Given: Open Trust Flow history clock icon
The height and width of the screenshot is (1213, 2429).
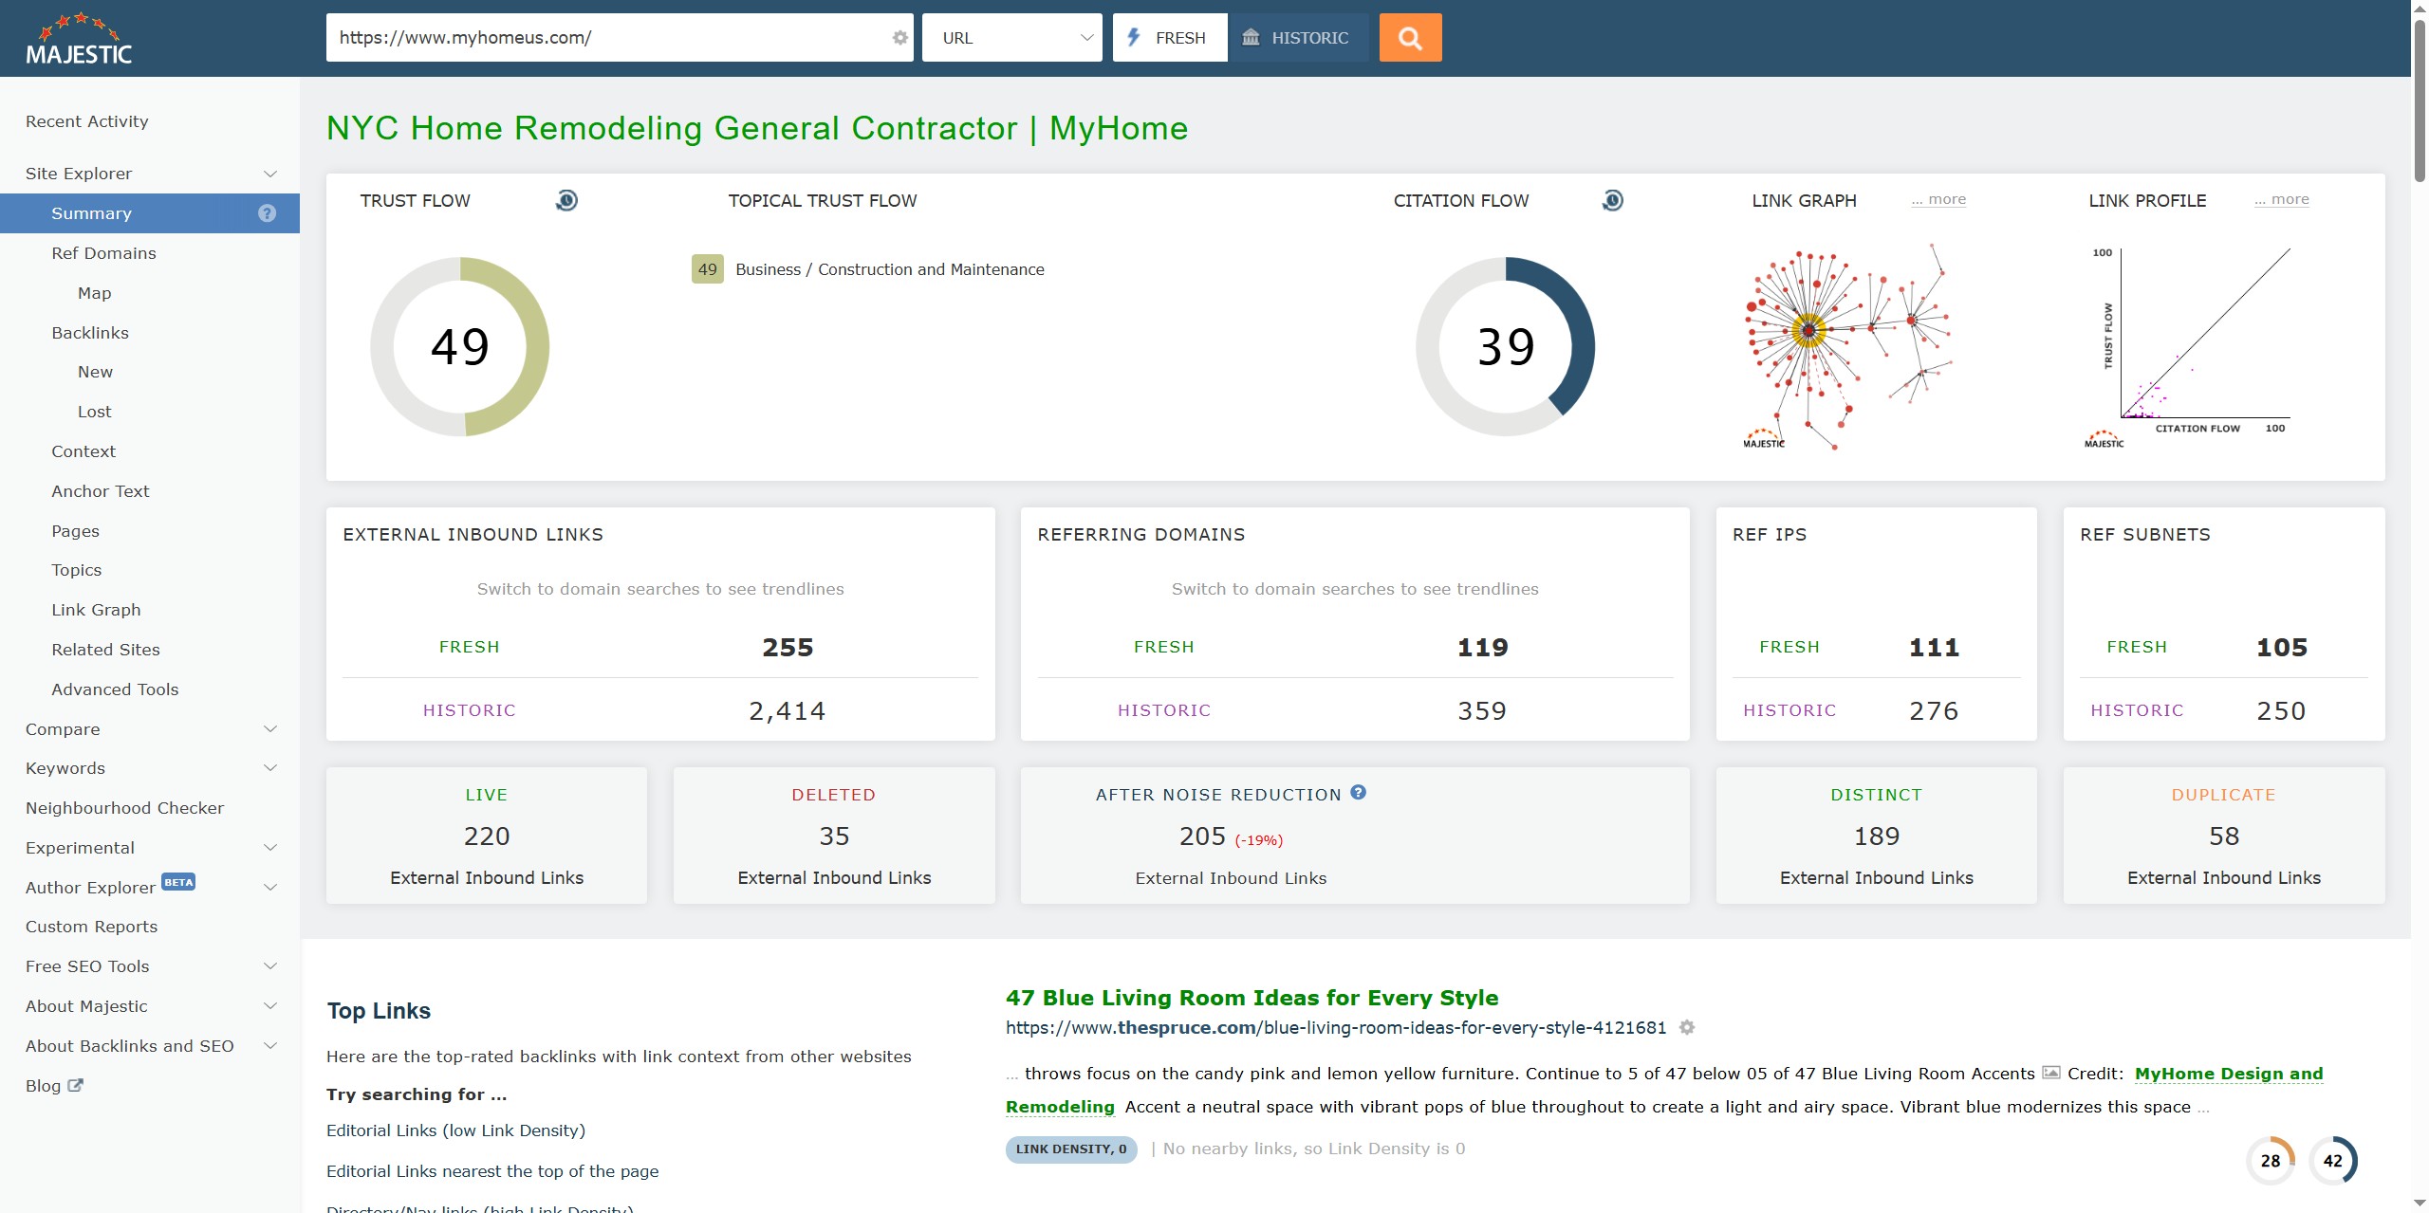Looking at the screenshot, I should pyautogui.click(x=566, y=200).
